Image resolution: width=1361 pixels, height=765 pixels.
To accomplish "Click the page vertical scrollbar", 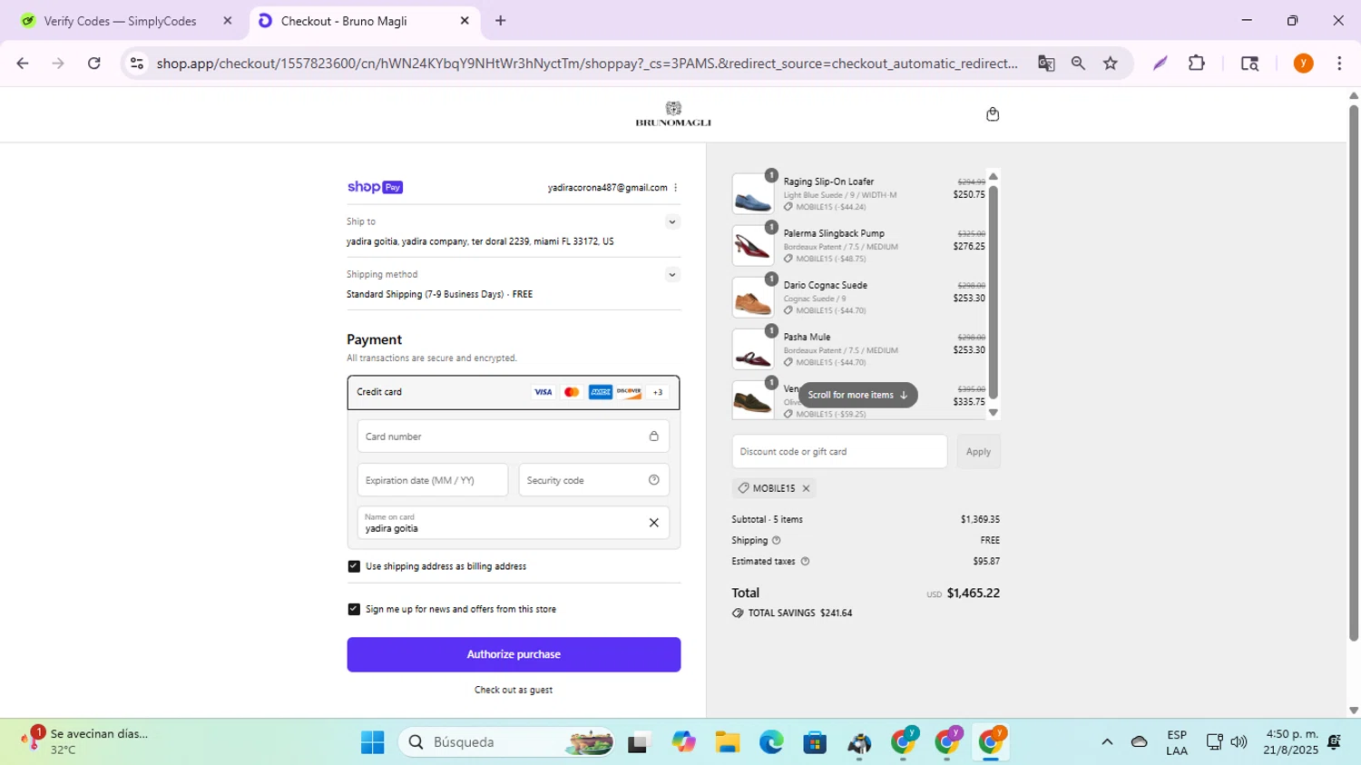I will 1354,372.
